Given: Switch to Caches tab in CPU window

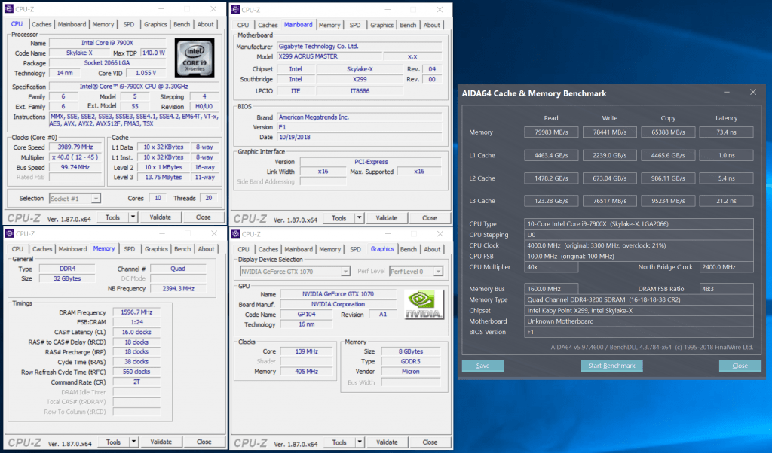Looking at the screenshot, I should click(41, 24).
